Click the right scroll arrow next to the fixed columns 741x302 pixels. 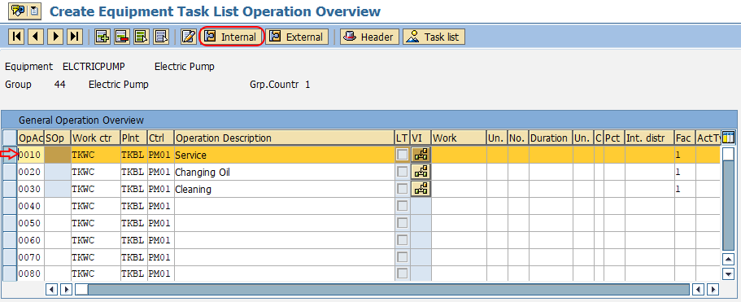66,289
